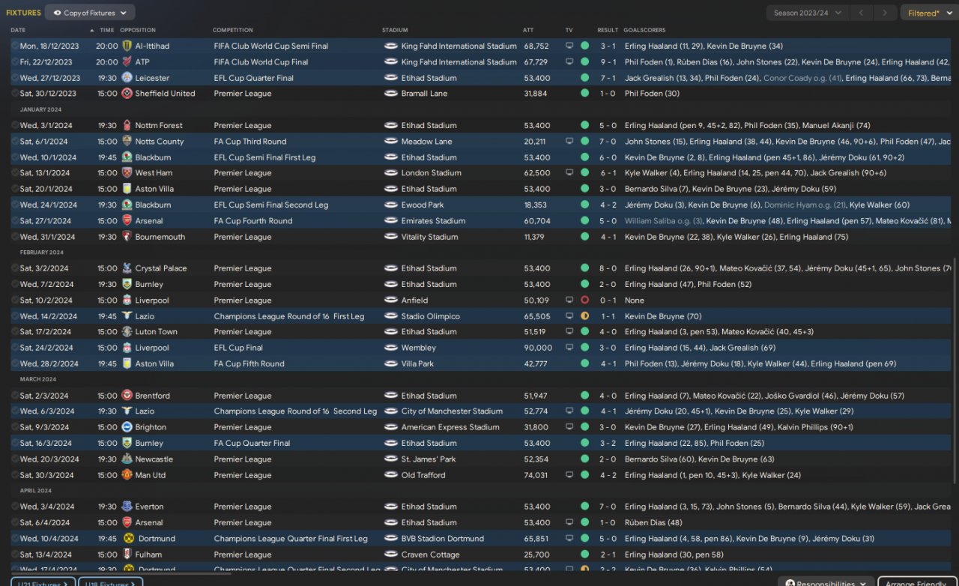Click the draw result marker for Lazio first leg
This screenshot has width=959, height=586.
click(584, 316)
